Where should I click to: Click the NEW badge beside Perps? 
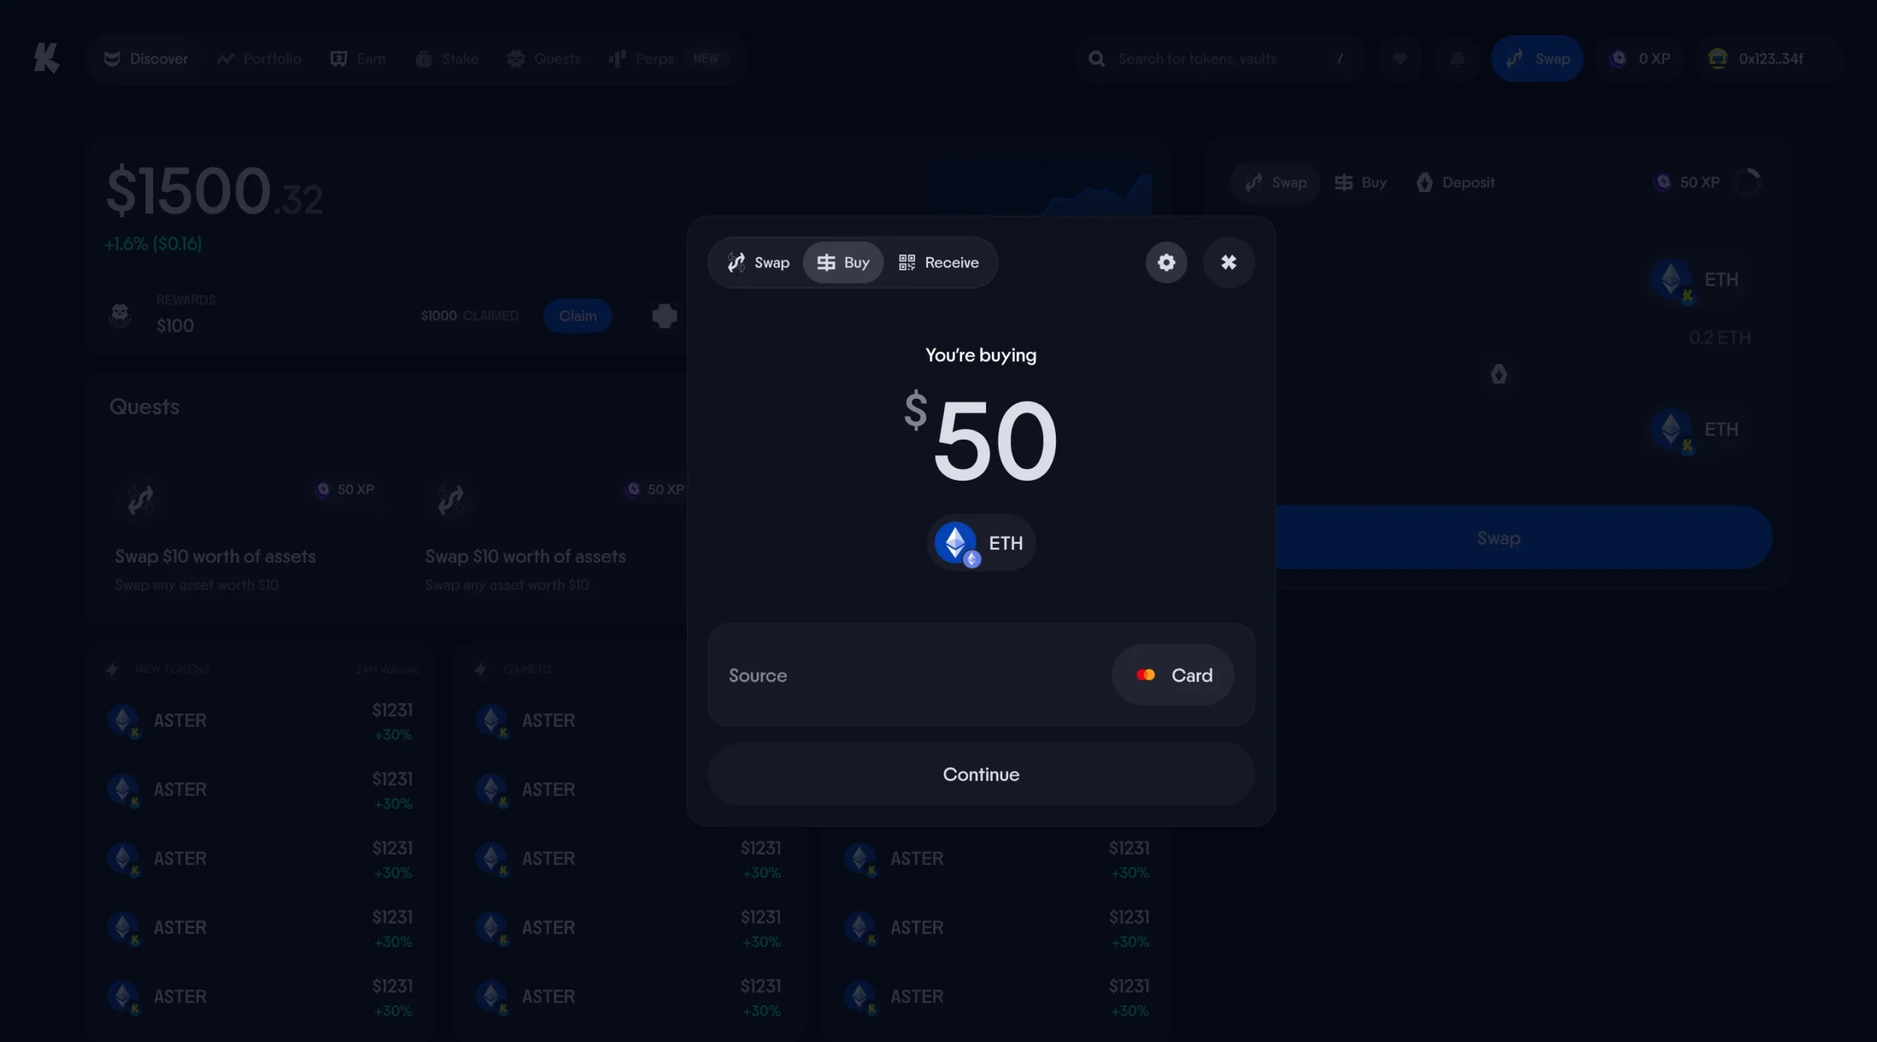[705, 59]
